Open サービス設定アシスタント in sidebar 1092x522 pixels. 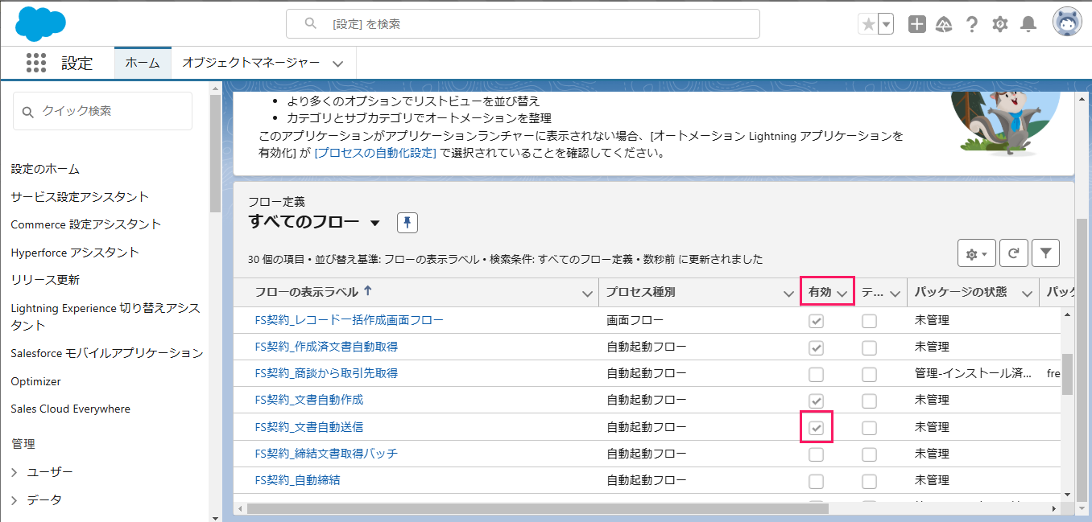coord(80,196)
